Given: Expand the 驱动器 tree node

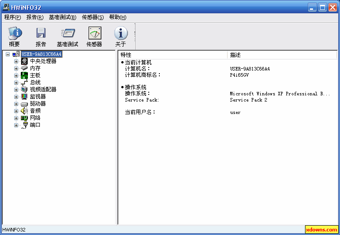Looking at the screenshot, I should click(16, 104).
